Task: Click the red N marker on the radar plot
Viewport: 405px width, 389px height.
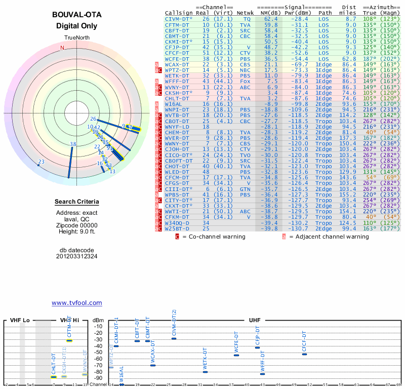Action: click(62, 48)
